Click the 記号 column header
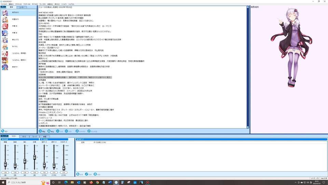The image size is (328, 185). click(x=83, y=143)
